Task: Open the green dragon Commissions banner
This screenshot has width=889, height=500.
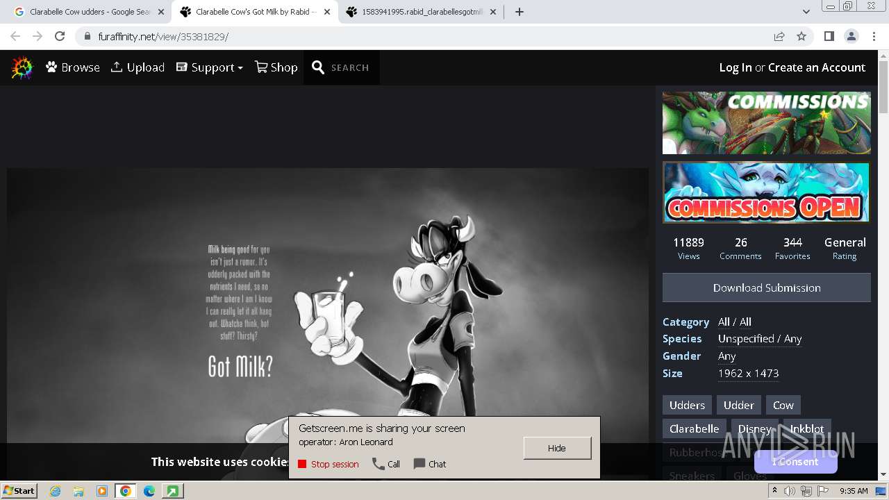Action: point(766,123)
